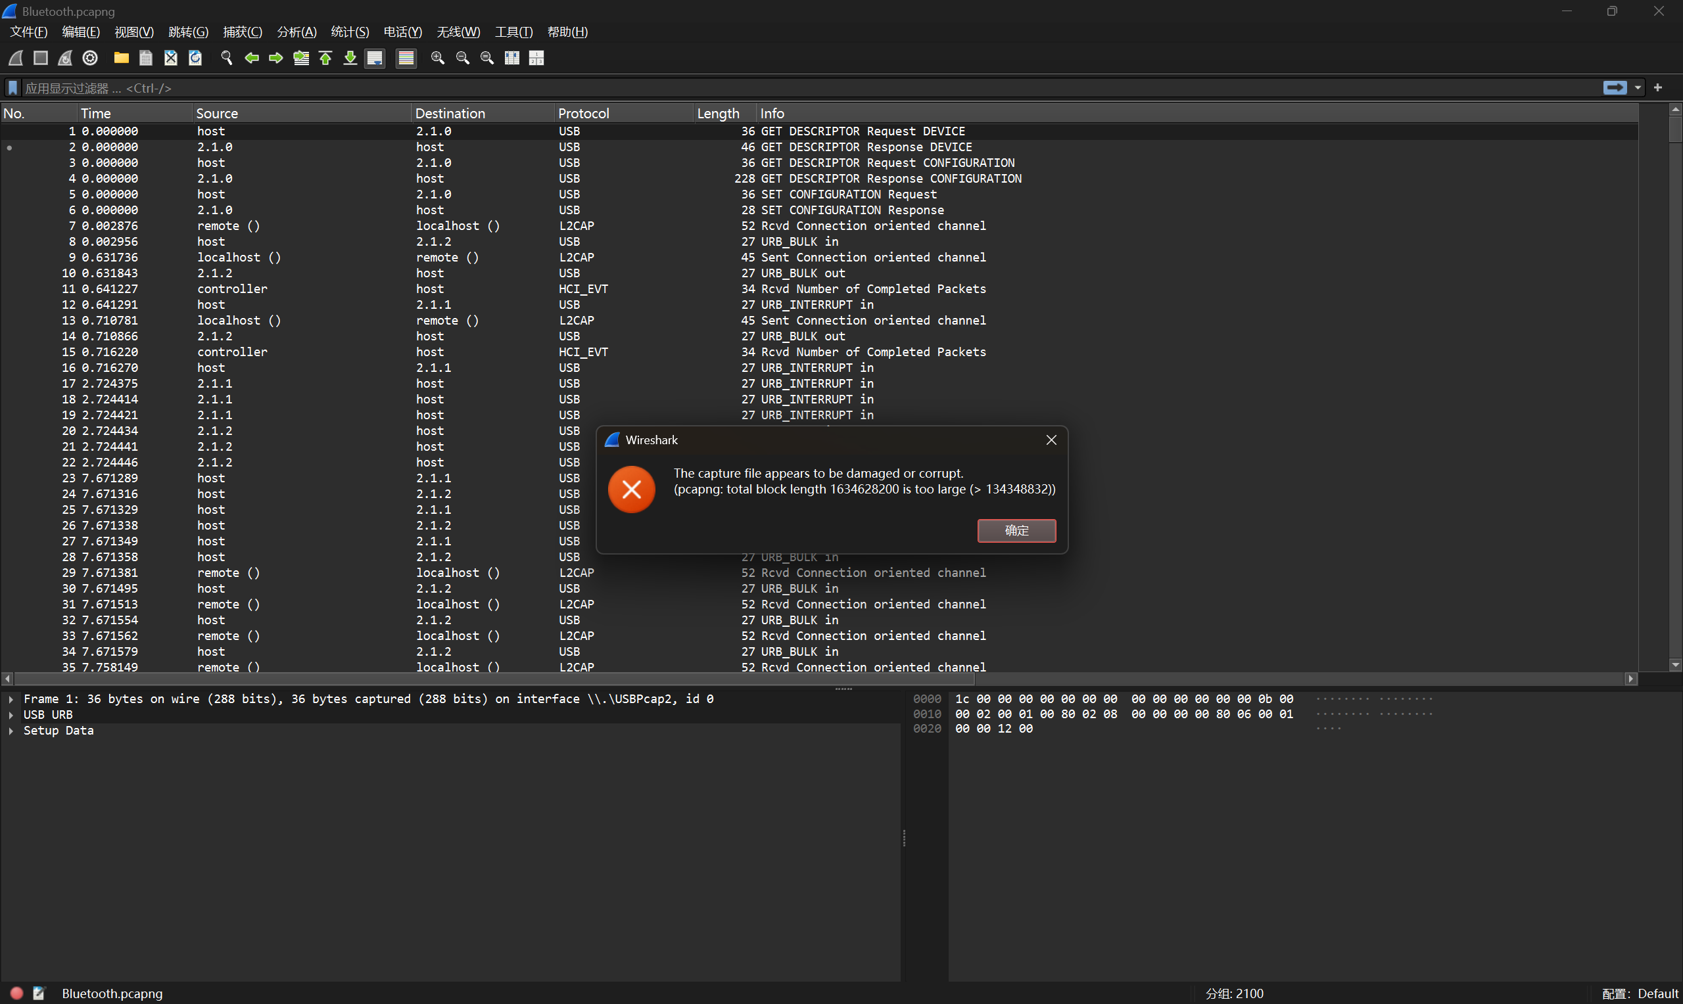
Task: Expand the USB URB tree item
Action: tap(11, 714)
